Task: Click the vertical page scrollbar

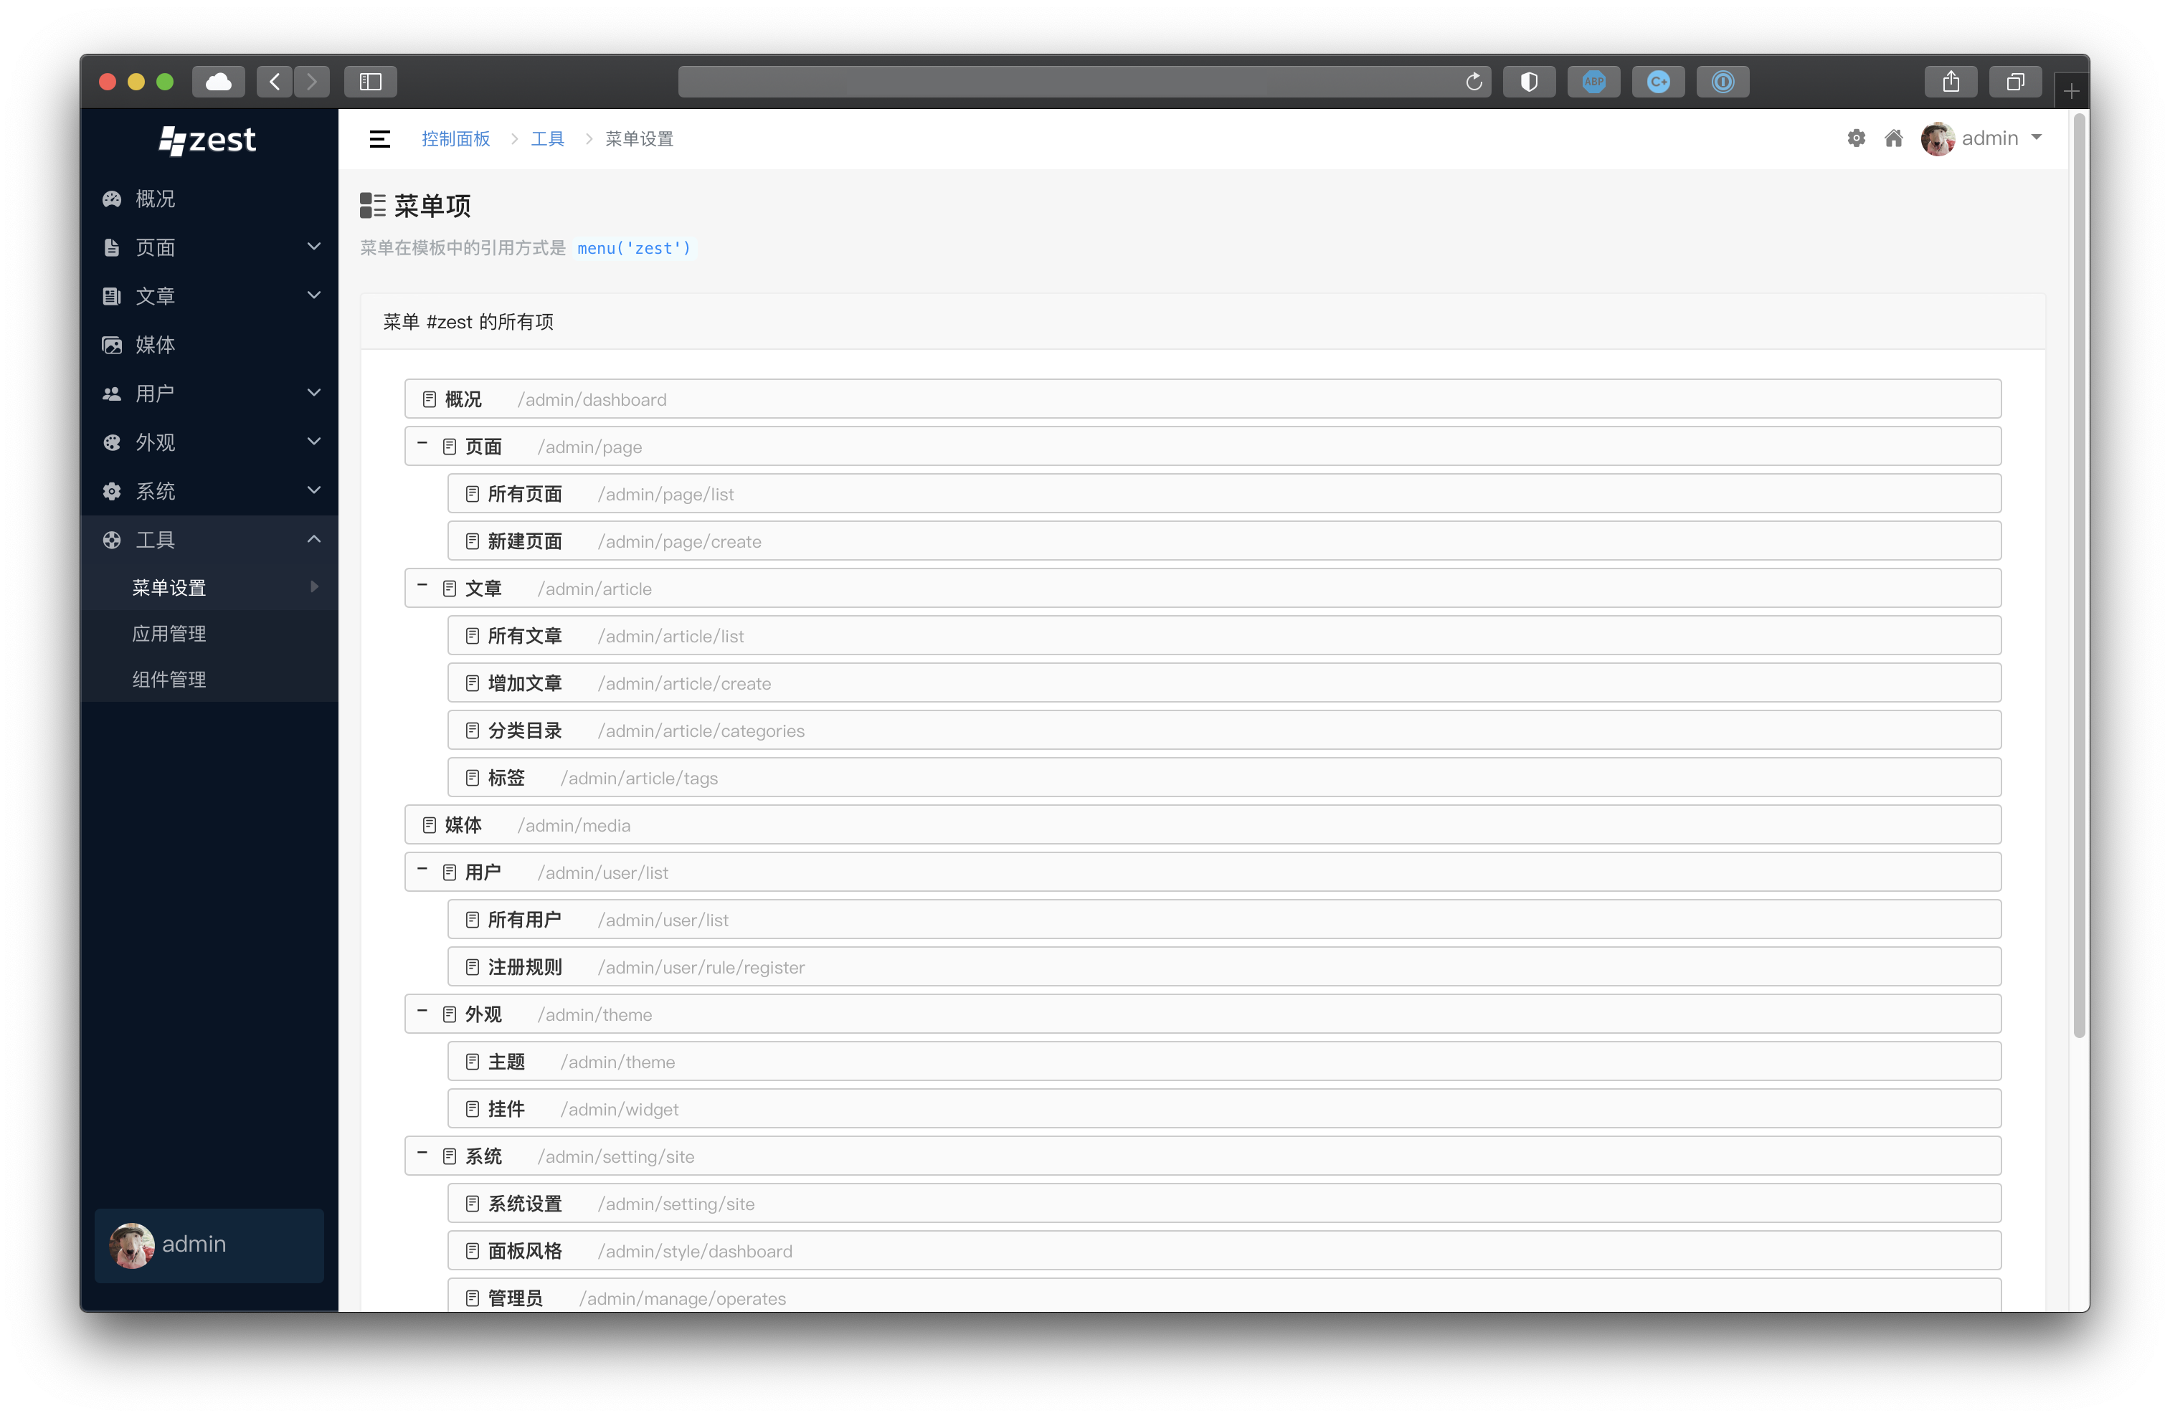Action: pos(2079,574)
